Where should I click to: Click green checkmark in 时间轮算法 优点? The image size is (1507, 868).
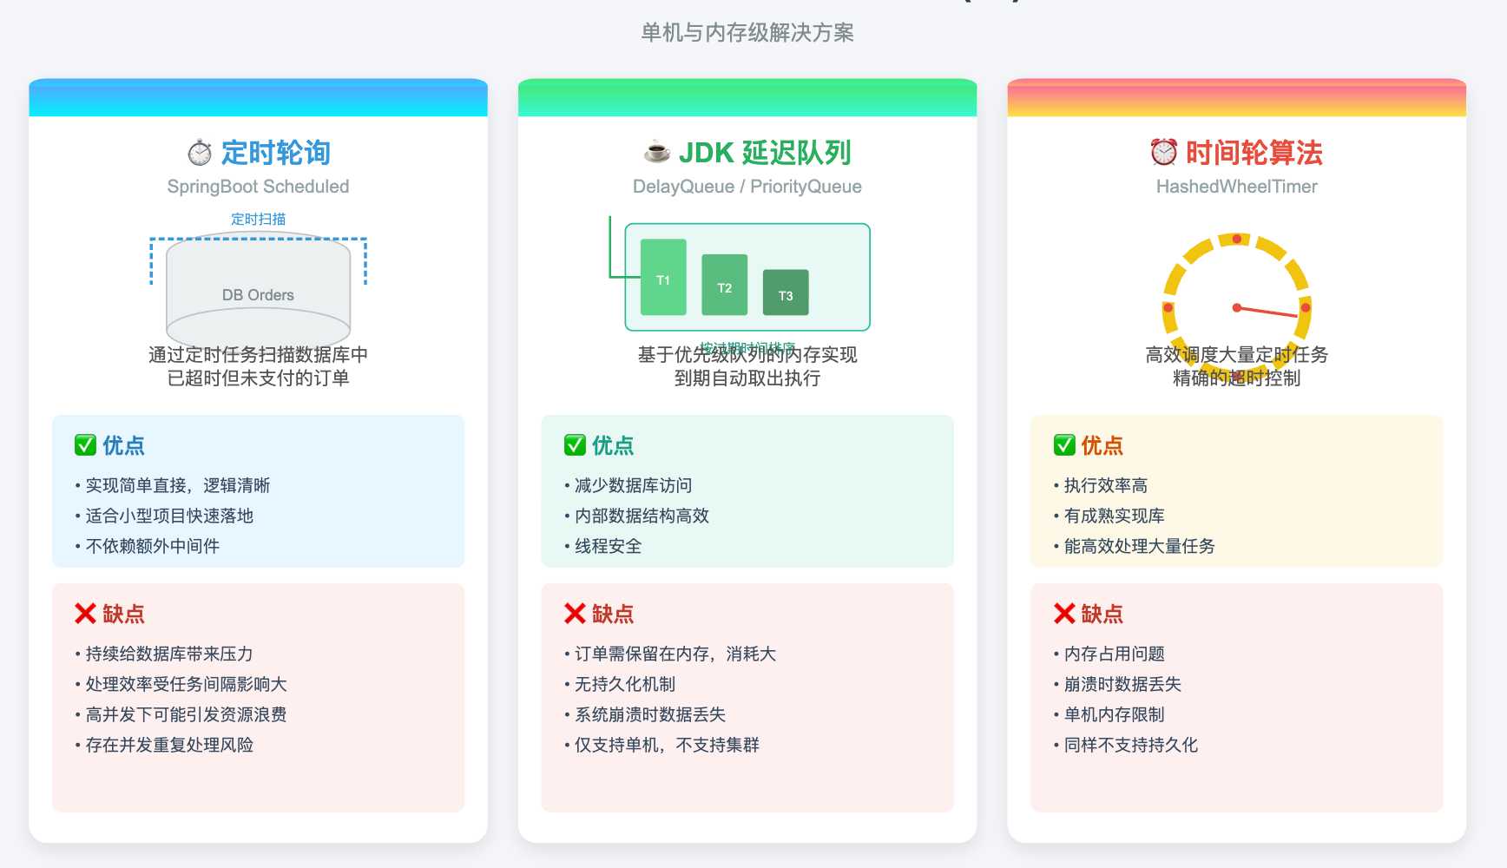pos(1064,445)
